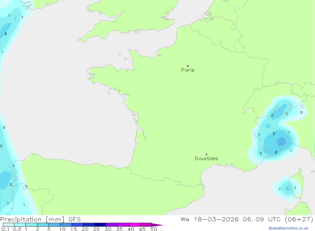Click the 45–50 mm legend swatch
Image resolution: width=315 pixels, height=231 pixels.
pos(146,225)
